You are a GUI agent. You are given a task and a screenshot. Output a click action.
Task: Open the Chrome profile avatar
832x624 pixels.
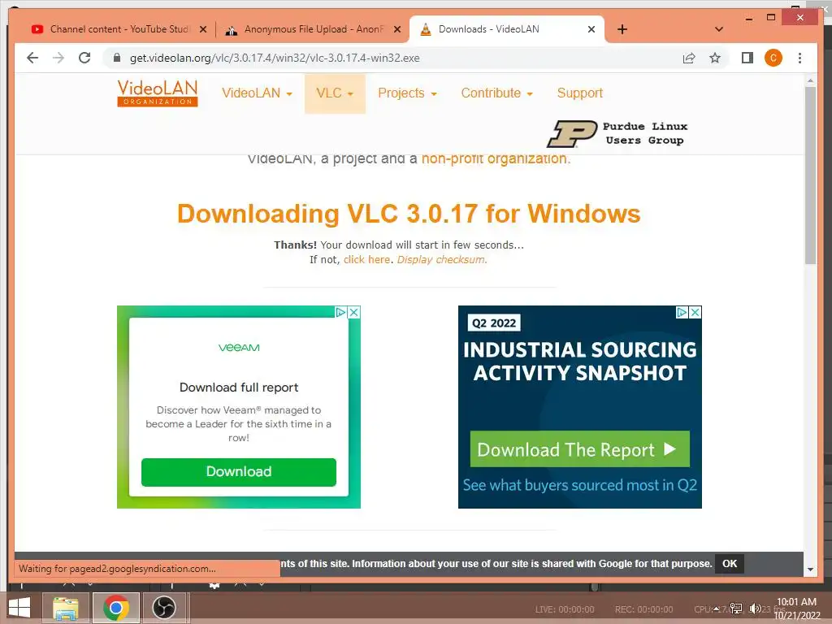click(773, 58)
